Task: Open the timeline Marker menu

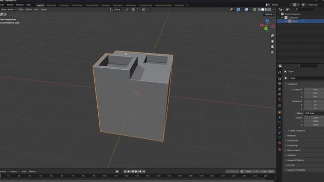Action: pos(32,171)
